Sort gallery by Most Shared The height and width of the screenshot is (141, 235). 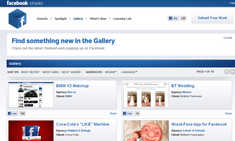71,72
